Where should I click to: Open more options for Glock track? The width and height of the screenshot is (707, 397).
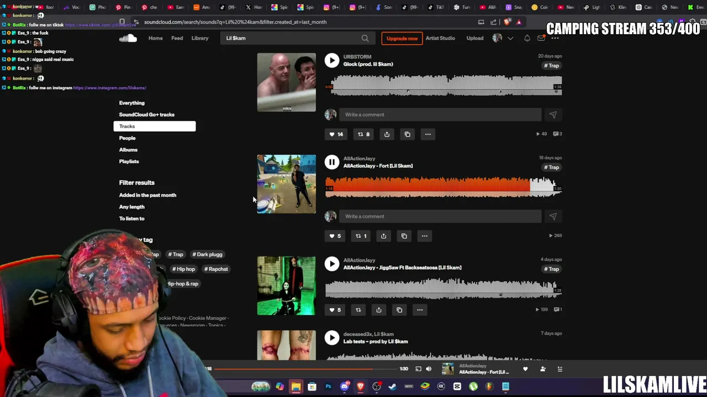pos(428,134)
